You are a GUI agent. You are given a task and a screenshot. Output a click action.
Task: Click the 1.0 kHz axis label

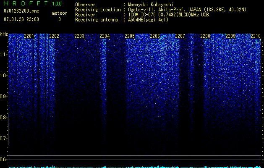click(3, 76)
